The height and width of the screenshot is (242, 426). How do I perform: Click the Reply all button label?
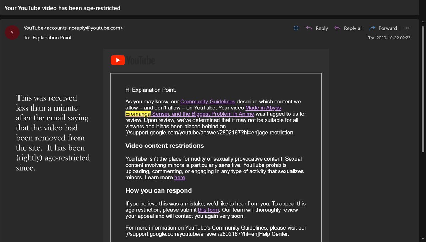coord(353,28)
